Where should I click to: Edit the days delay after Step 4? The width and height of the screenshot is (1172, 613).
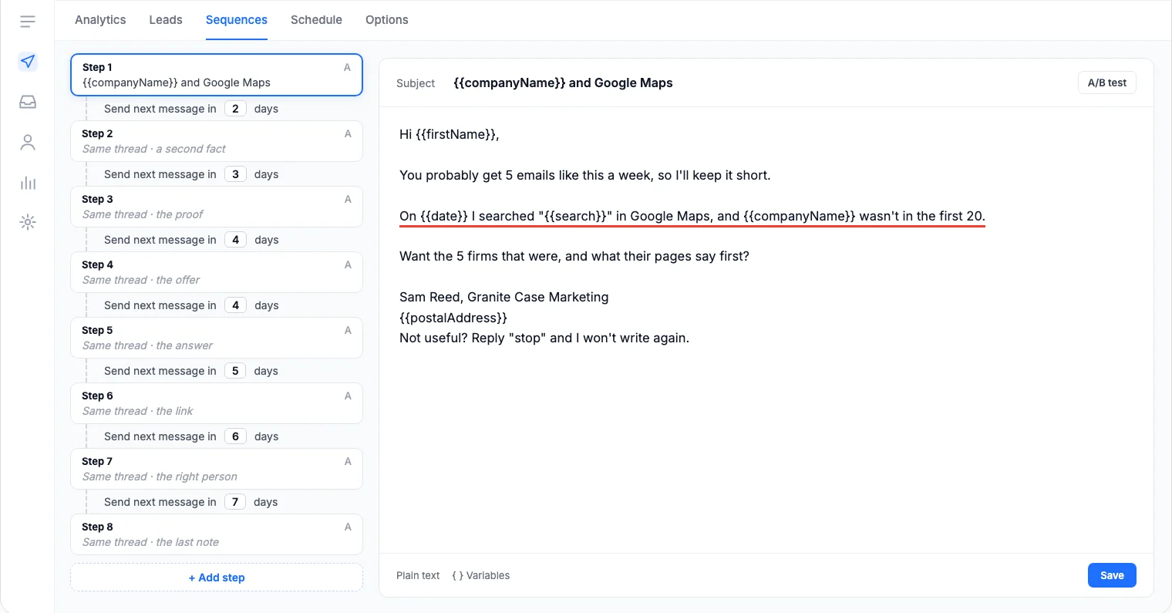click(235, 305)
